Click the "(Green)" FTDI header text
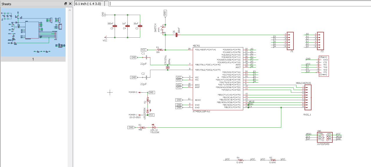 click(323, 74)
